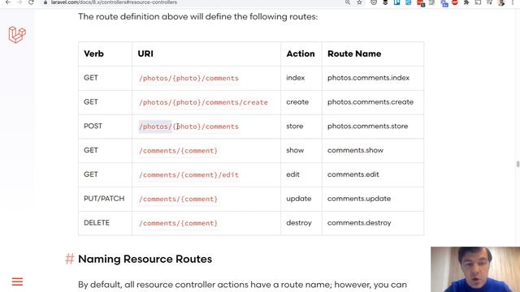Click the /comments/{comment} URI in the show row
This screenshot has height=292, width=520.
pos(178,151)
